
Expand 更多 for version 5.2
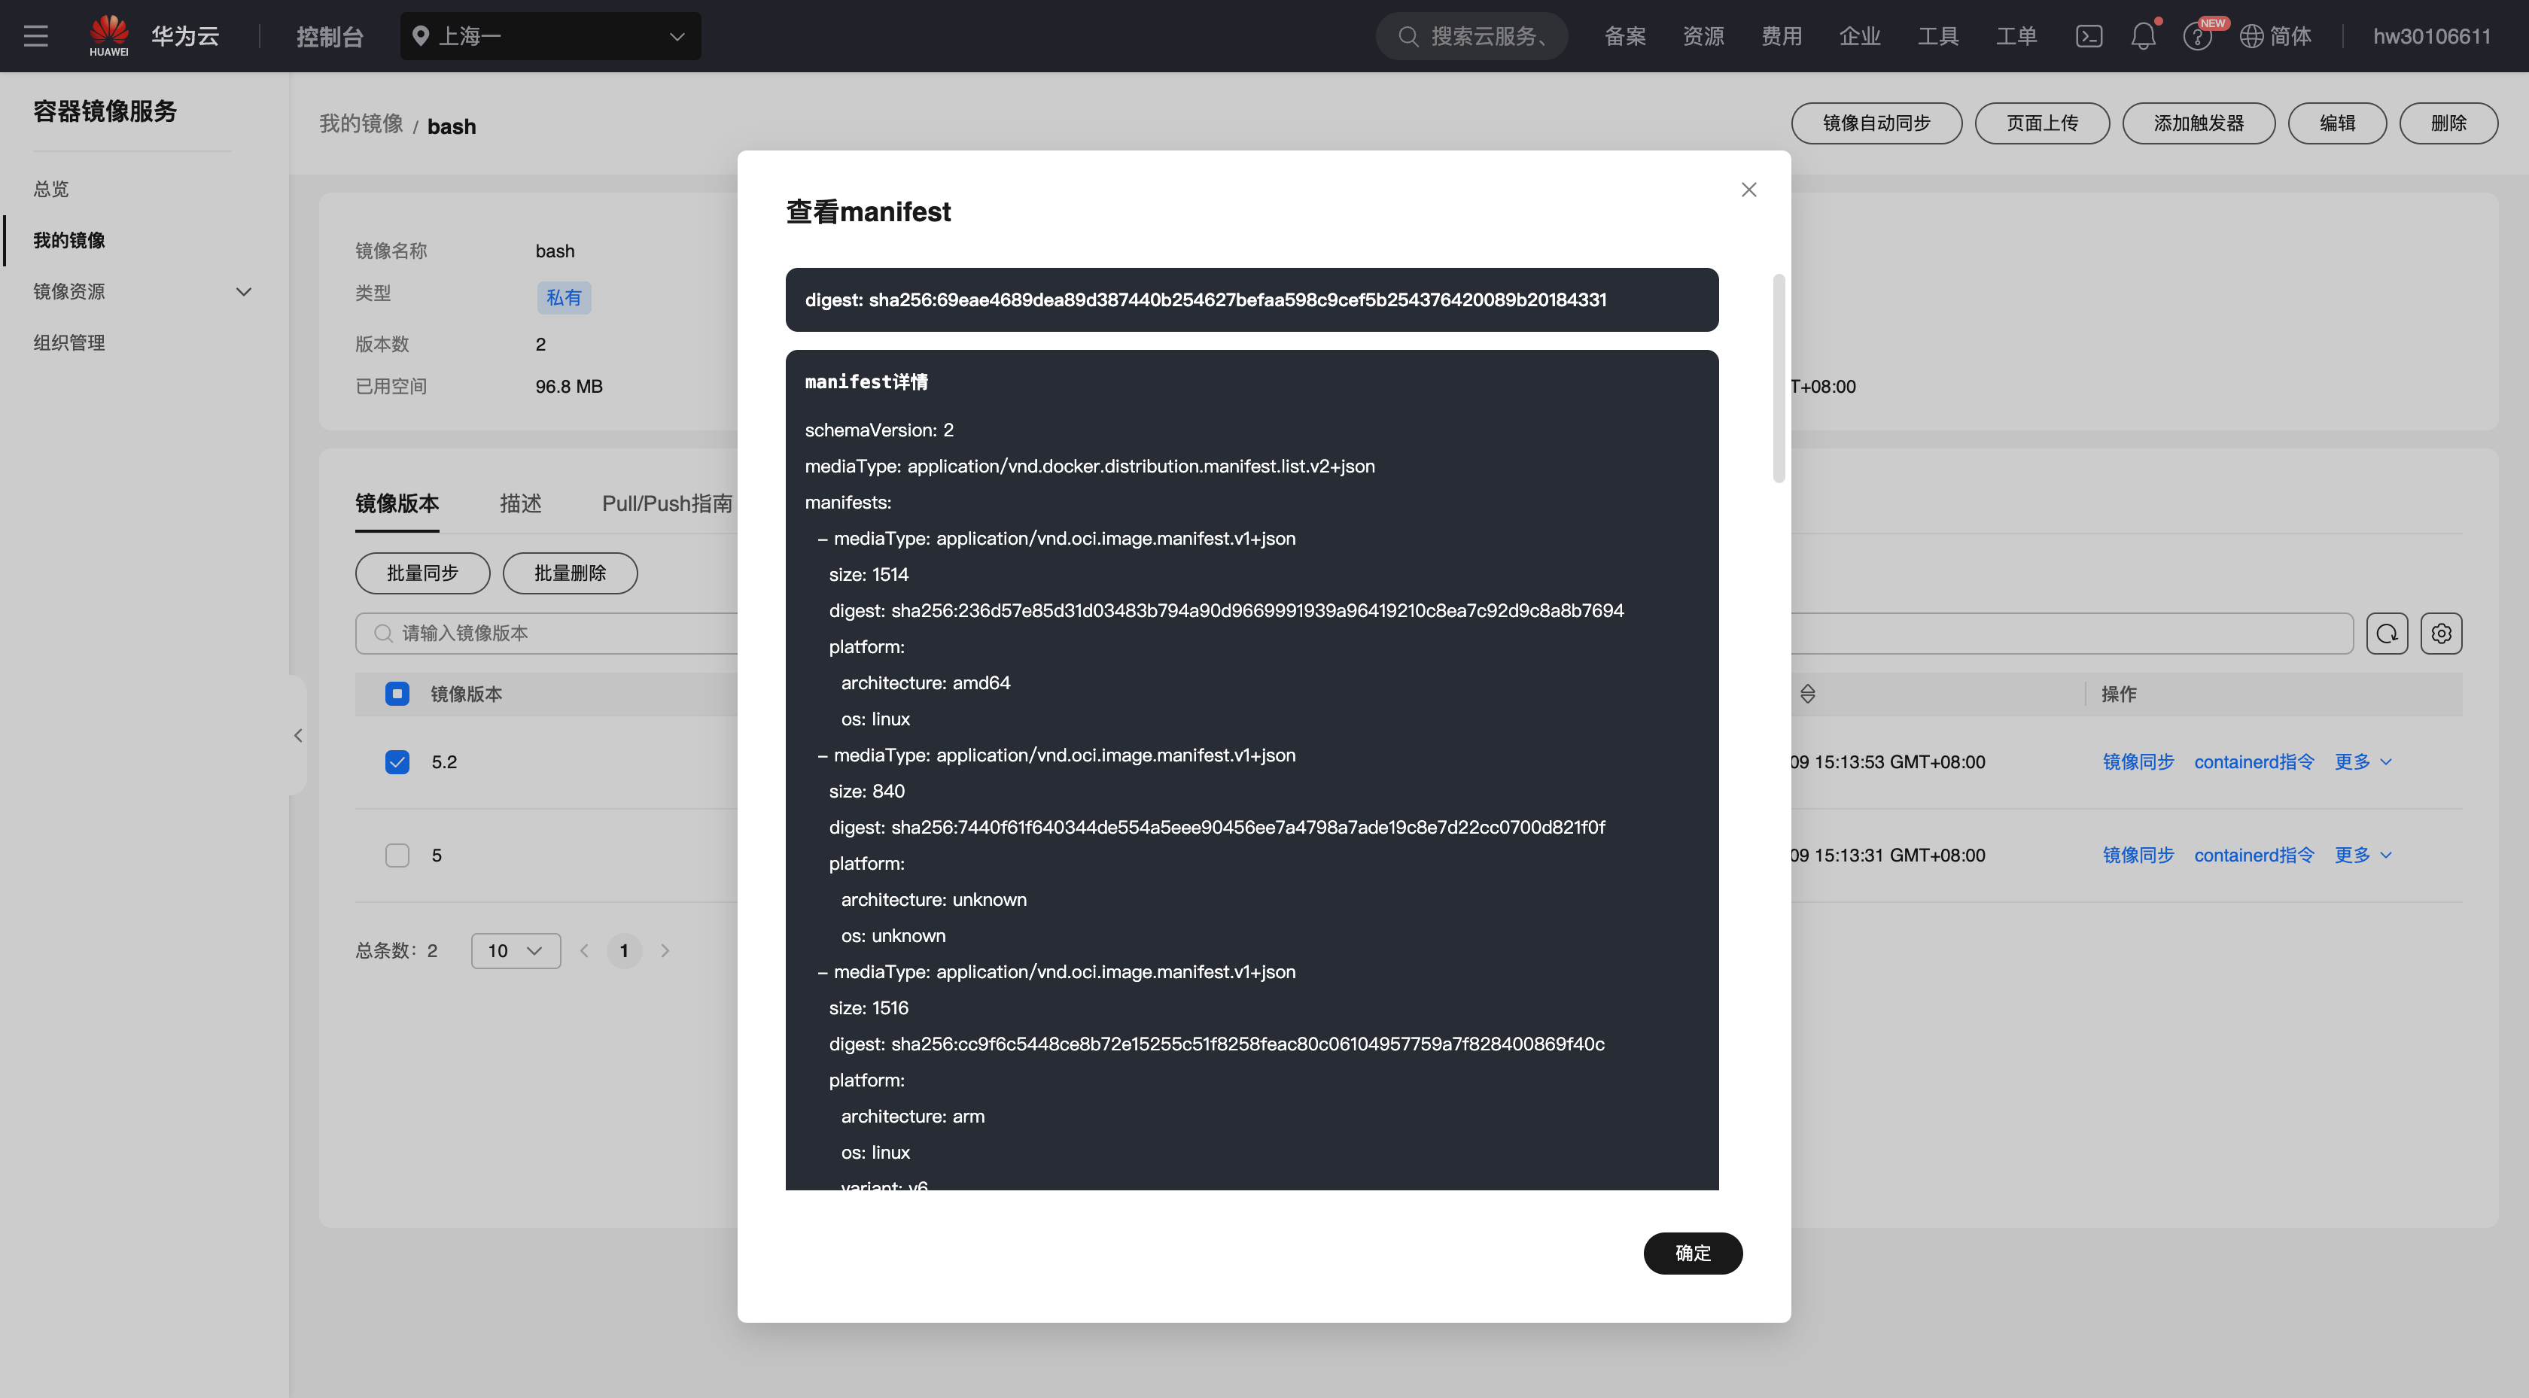(x=2363, y=762)
